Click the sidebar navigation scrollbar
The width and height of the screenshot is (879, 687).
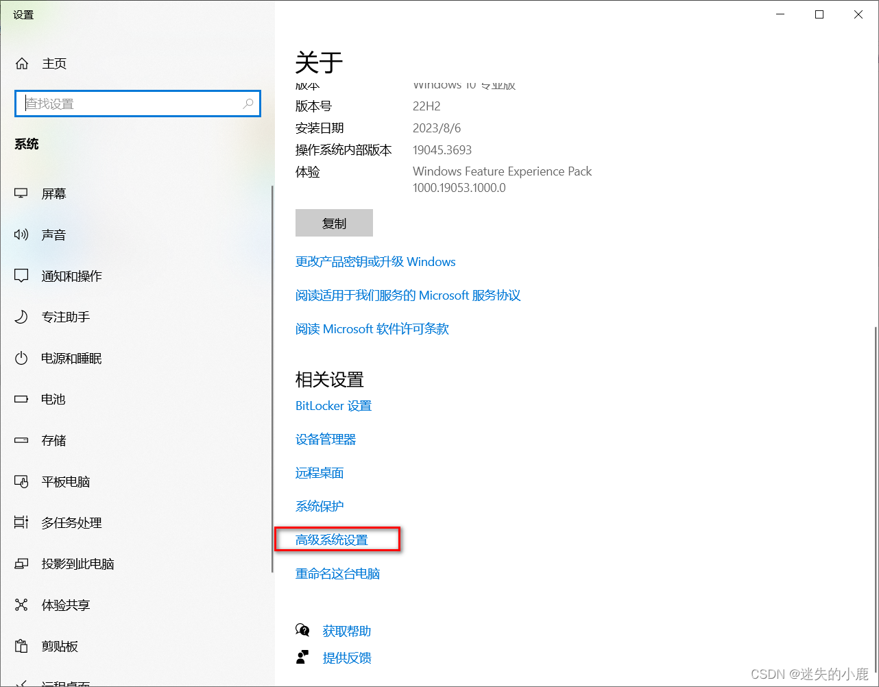[272, 378]
